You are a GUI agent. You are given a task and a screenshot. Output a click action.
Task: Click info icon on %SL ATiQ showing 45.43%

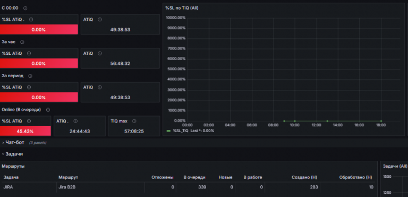(29, 121)
